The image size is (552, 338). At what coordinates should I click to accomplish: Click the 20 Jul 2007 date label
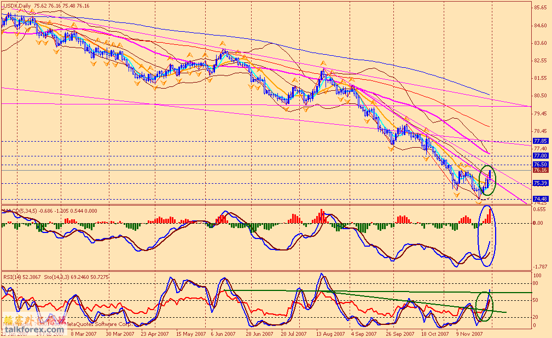point(294,334)
